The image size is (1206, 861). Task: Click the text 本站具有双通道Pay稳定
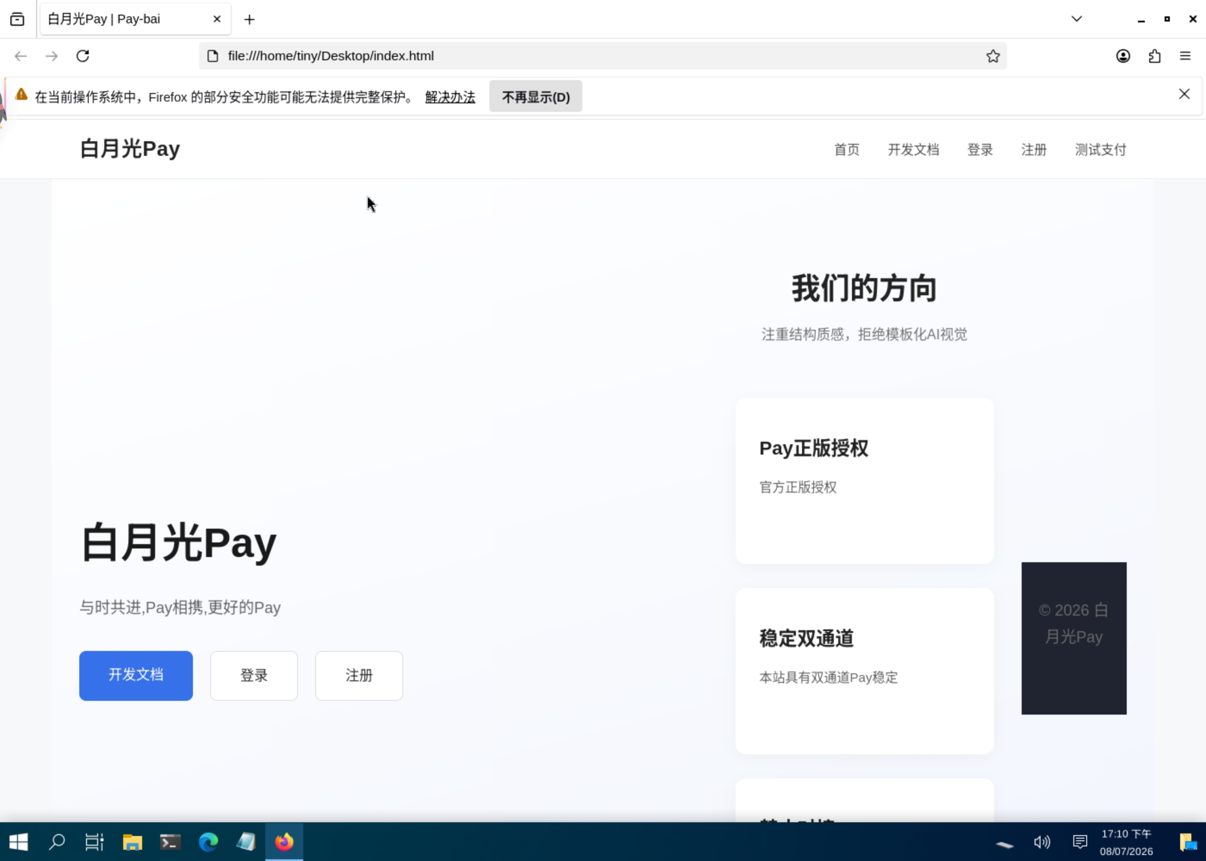(828, 678)
